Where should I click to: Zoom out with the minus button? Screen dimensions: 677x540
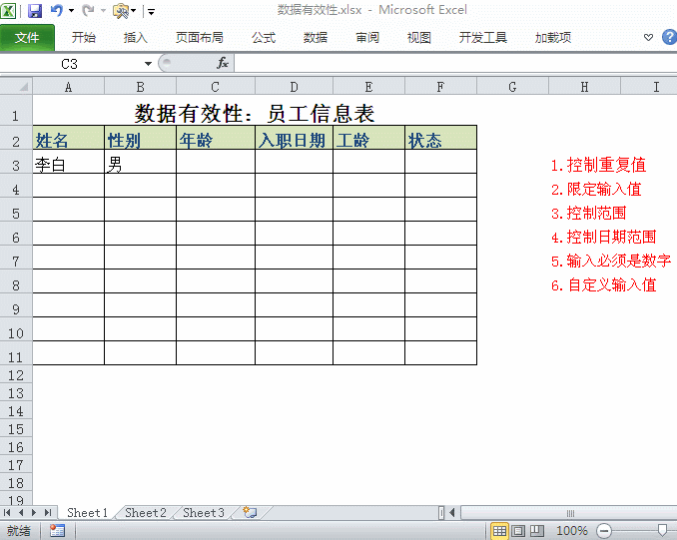(603, 531)
